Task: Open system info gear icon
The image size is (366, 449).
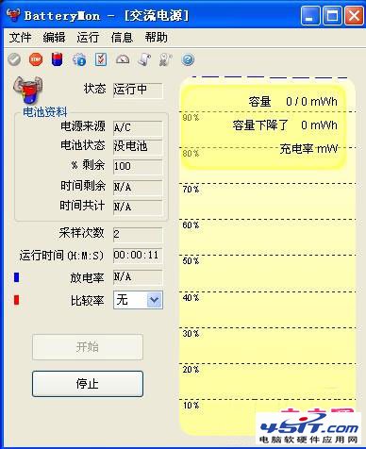Action: (79, 59)
